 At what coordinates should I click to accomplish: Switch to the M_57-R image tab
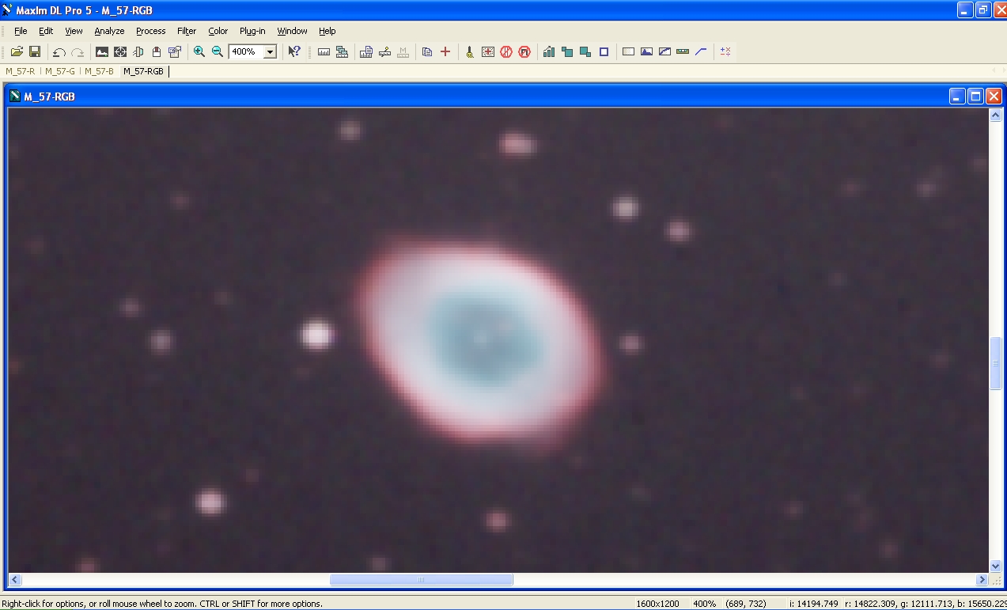21,71
